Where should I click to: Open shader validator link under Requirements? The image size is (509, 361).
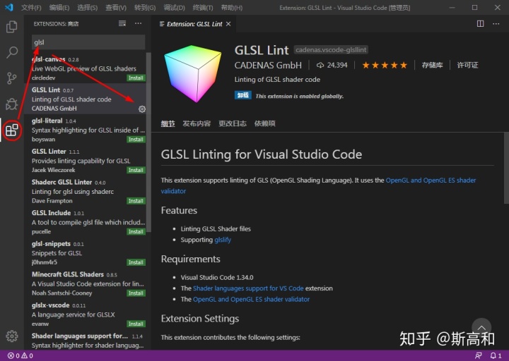tap(251, 300)
